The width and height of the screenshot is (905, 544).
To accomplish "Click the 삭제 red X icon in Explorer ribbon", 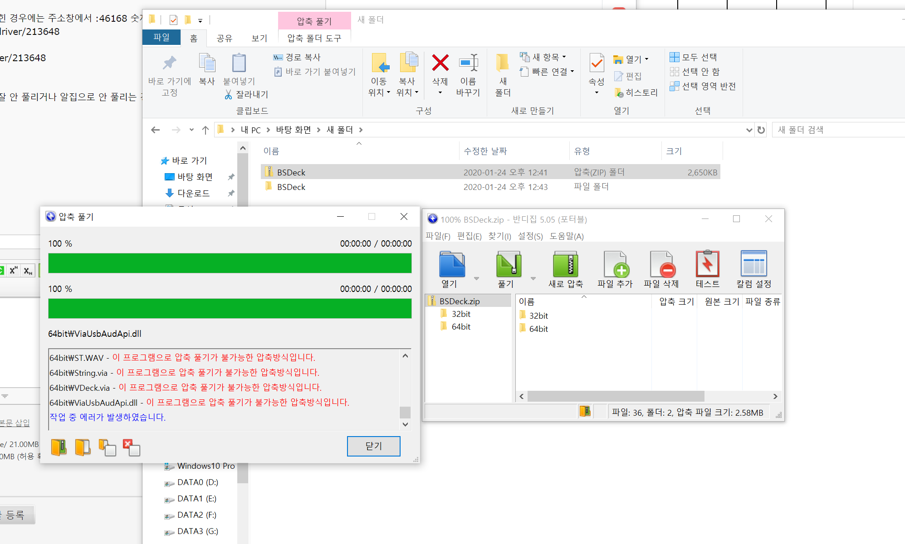I will point(440,63).
